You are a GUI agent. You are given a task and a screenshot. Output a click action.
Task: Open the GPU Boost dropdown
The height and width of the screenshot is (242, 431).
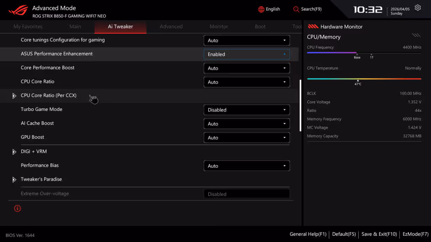tap(247, 137)
